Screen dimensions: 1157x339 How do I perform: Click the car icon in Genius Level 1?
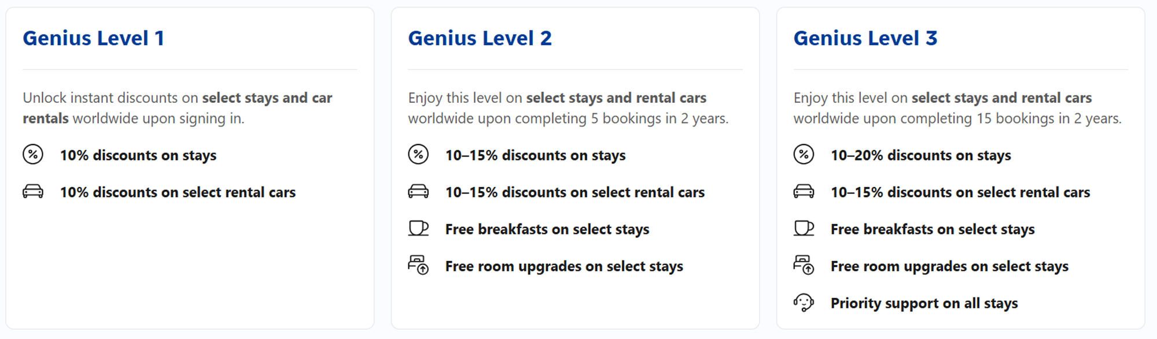click(33, 192)
